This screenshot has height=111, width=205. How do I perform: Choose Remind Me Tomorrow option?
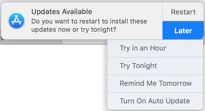[155, 84]
